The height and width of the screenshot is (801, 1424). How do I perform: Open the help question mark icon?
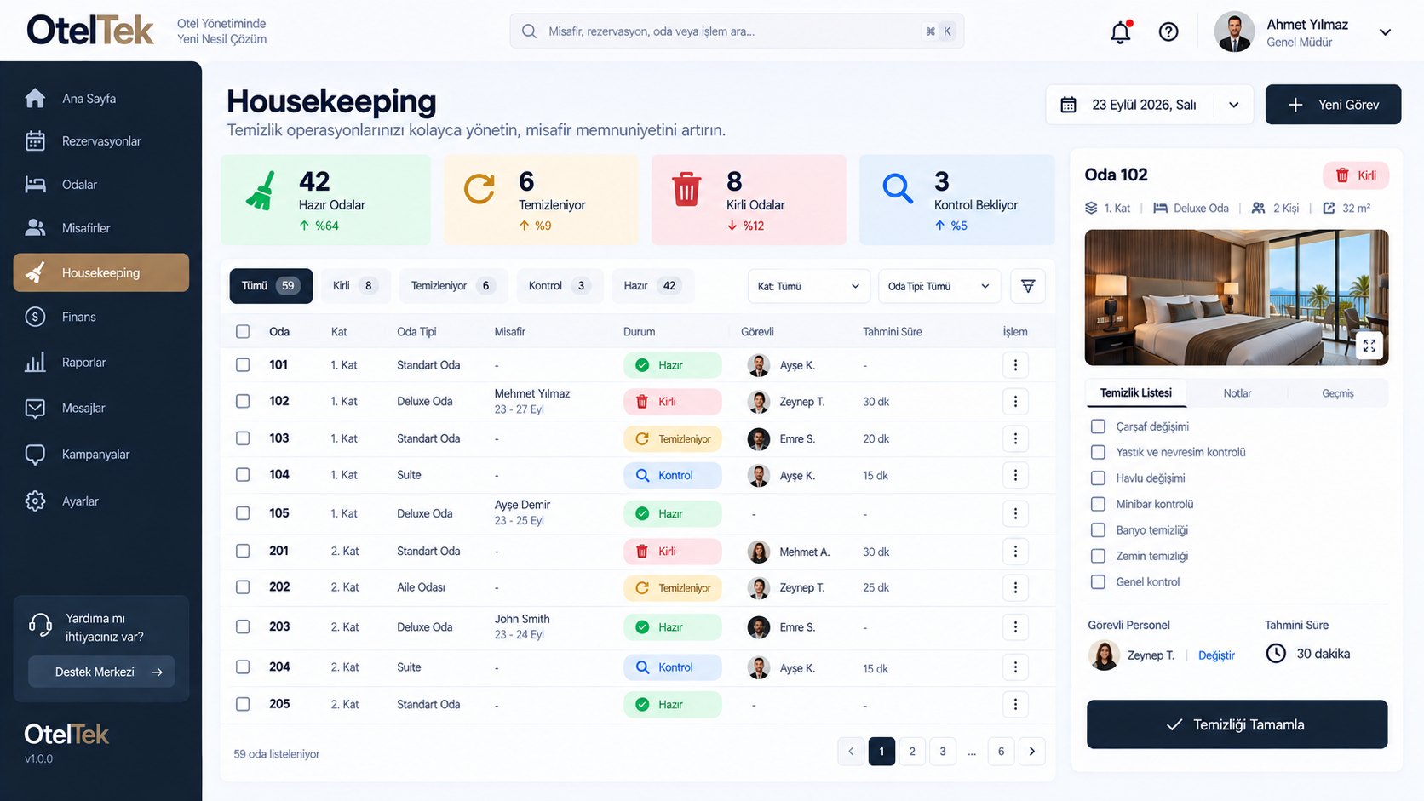point(1168,32)
